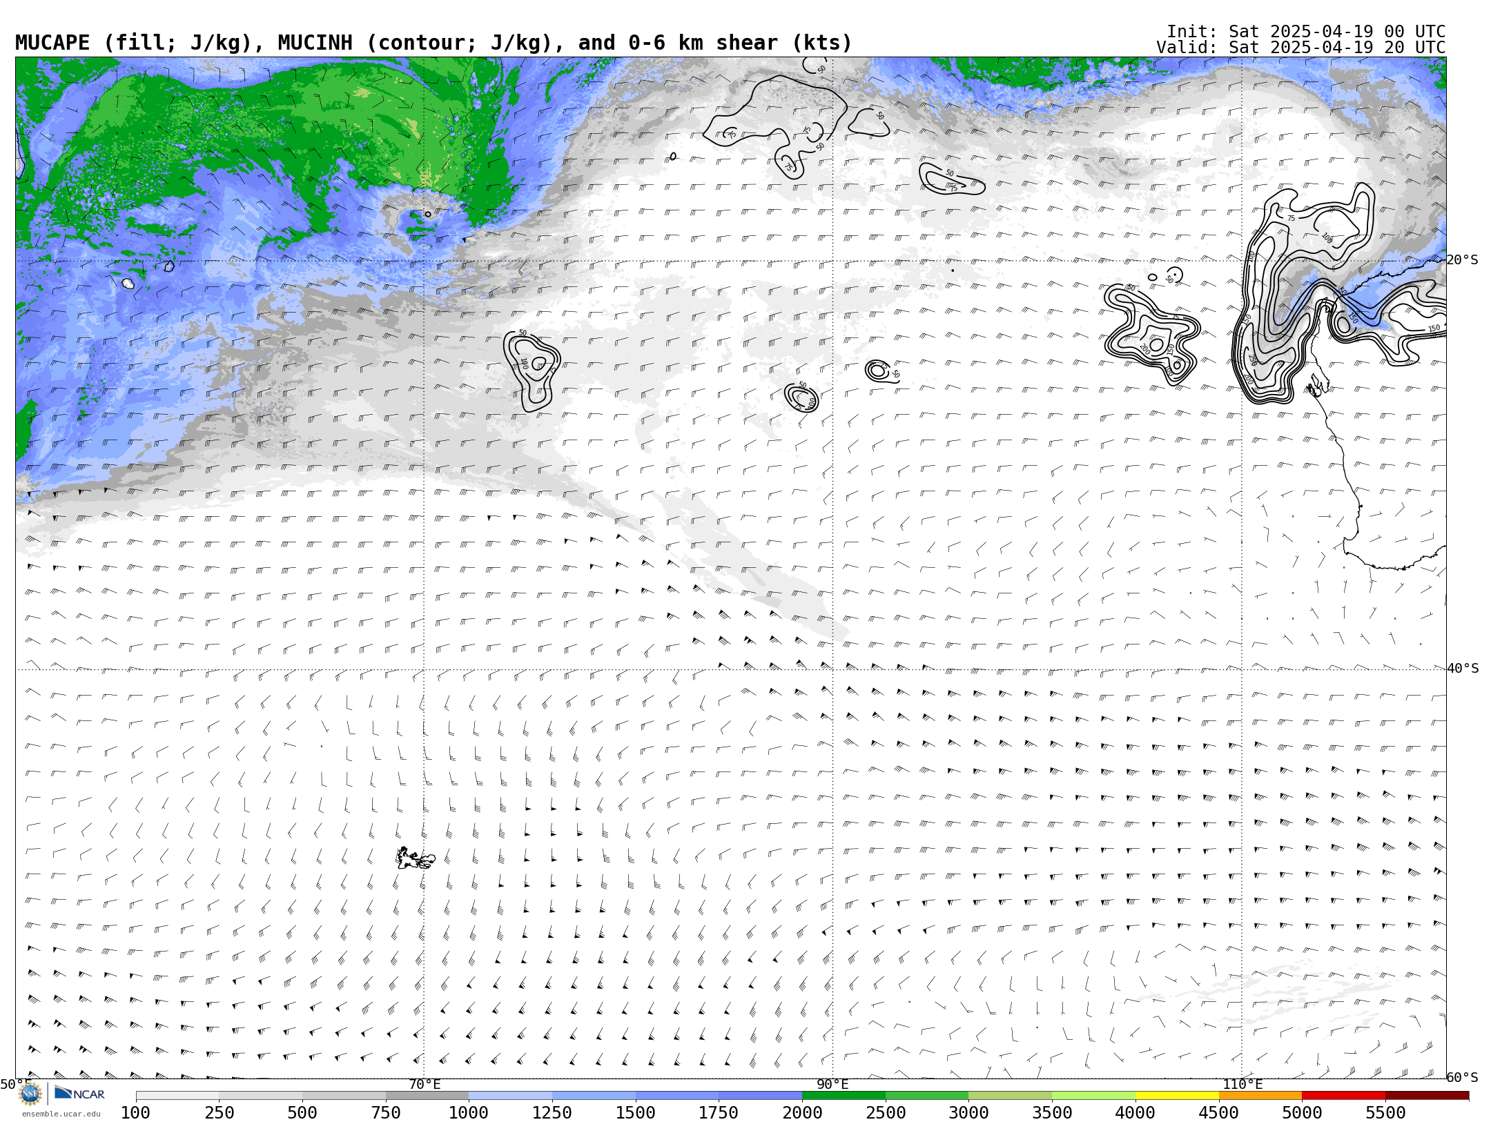
Task: Click the colorbar tick label 1000
Action: [469, 1112]
